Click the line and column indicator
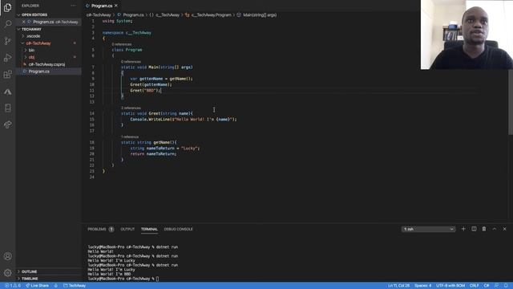This screenshot has width=513, height=289. pos(399,286)
